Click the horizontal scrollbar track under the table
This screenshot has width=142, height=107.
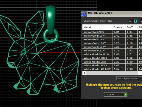pos(112,73)
